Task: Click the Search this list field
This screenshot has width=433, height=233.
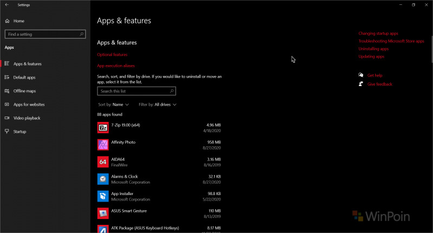Action: (136, 91)
